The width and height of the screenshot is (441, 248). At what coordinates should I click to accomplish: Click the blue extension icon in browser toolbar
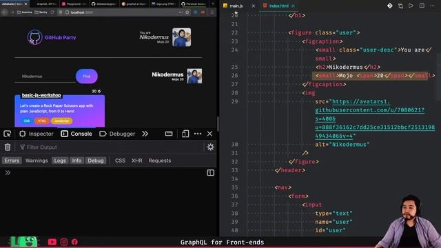[196, 12]
